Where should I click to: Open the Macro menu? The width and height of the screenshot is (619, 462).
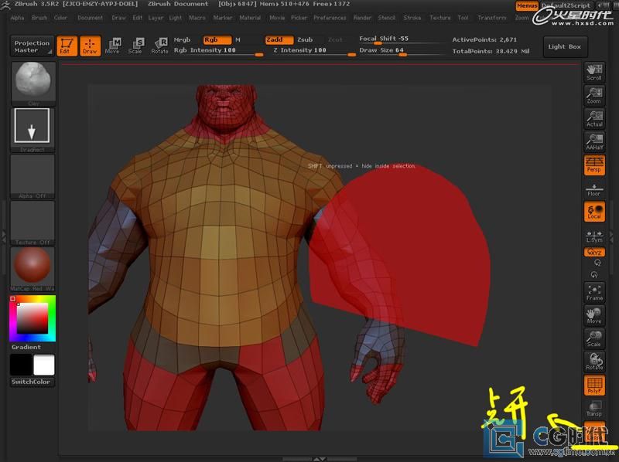pyautogui.click(x=197, y=18)
